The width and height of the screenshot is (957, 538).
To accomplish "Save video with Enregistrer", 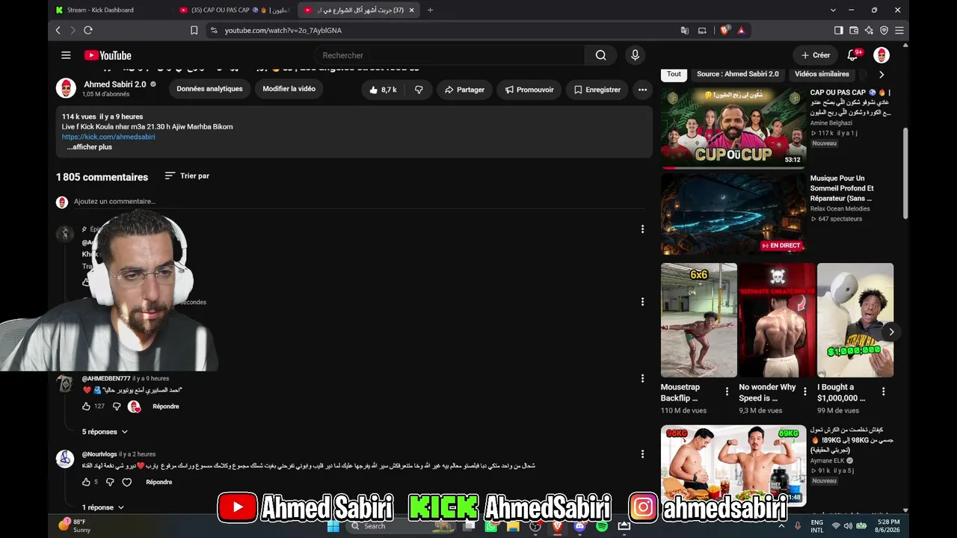I will point(597,90).
